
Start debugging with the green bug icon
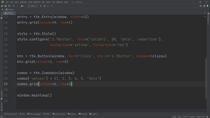pyautogui.click(x=45, y=6)
